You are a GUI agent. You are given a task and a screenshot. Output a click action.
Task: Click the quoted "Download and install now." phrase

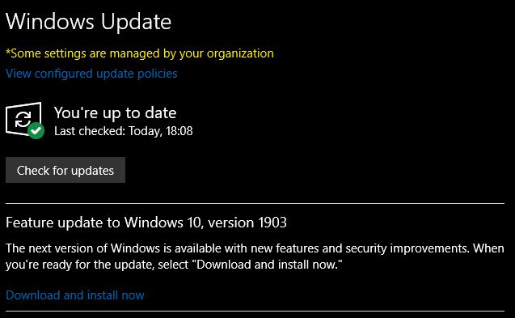coord(269,265)
